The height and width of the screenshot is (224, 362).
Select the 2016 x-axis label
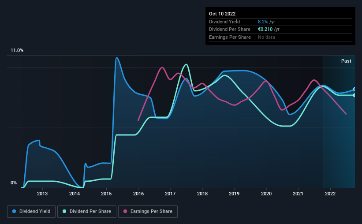pyautogui.click(x=138, y=194)
